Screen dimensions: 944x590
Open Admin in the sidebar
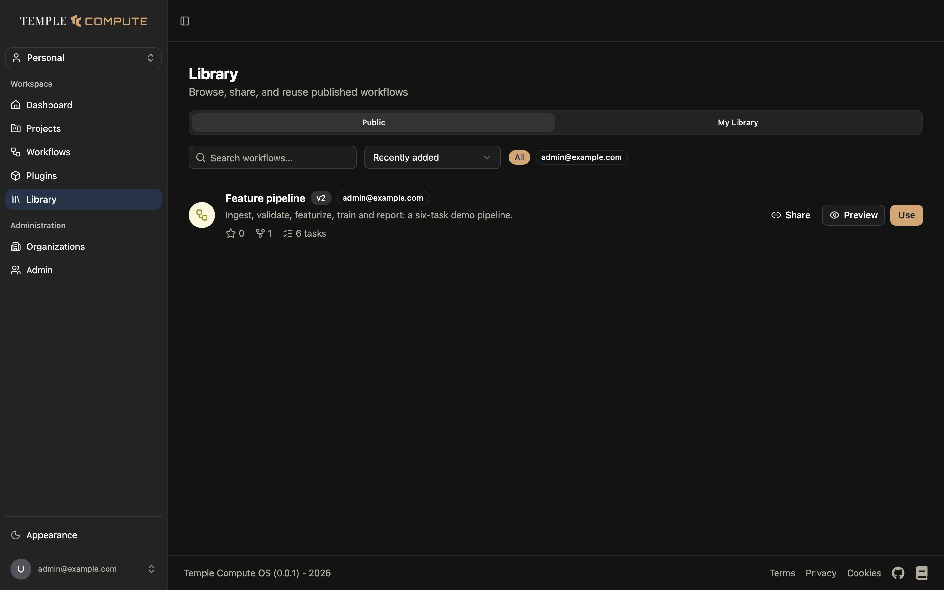(84, 270)
